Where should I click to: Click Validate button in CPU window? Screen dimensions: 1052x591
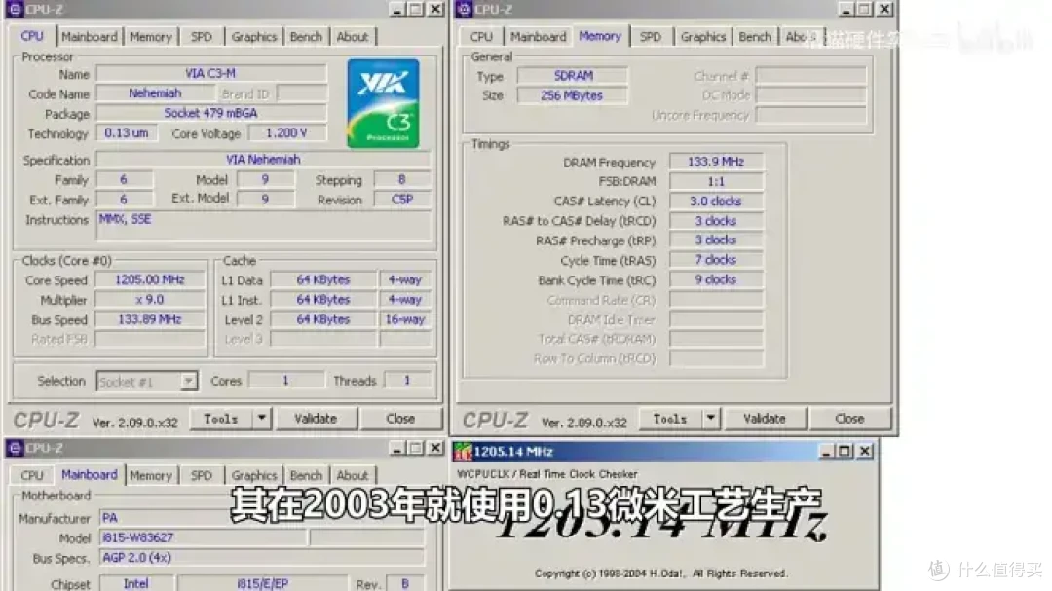click(x=316, y=419)
